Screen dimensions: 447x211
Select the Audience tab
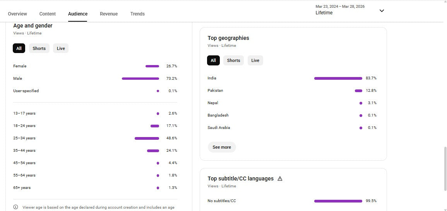point(78,14)
